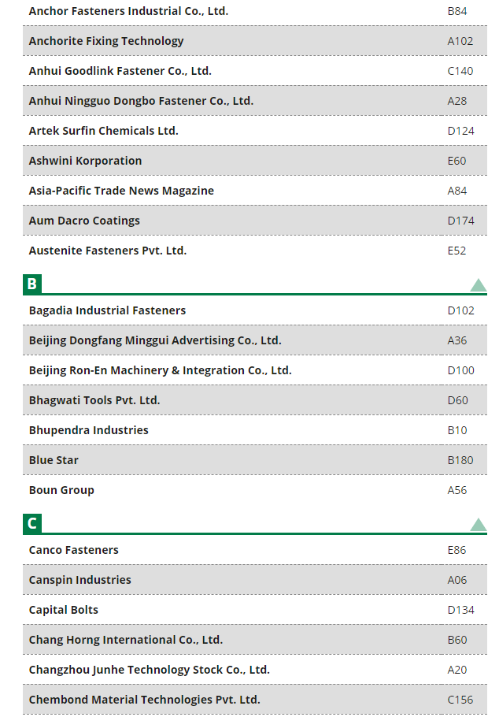The height and width of the screenshot is (717, 499).
Task: Select the green B section letter badge
Action: tap(32, 284)
